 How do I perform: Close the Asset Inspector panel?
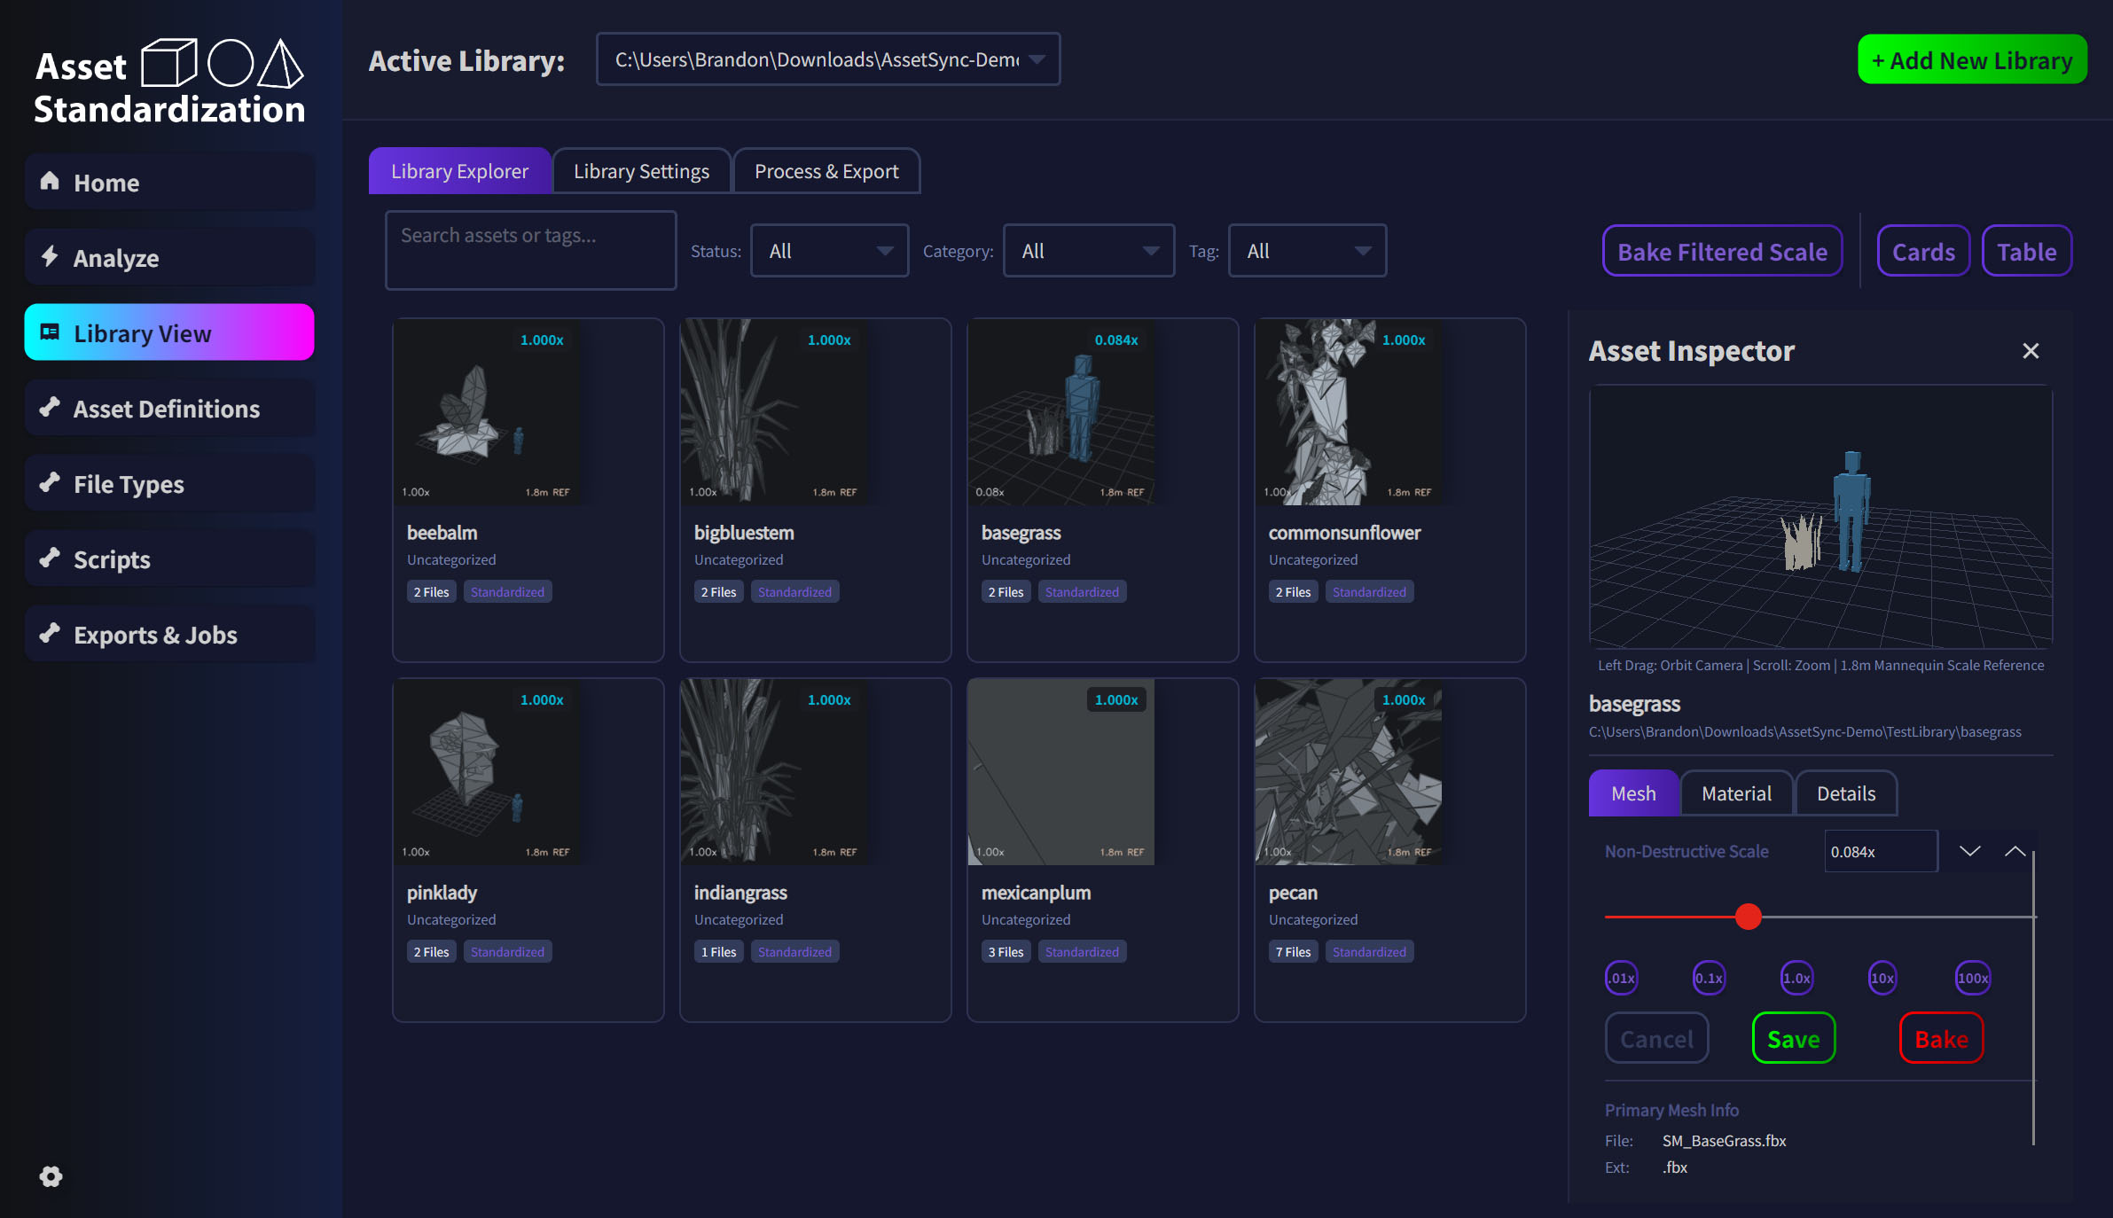(x=2031, y=351)
